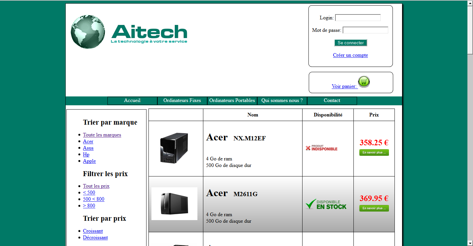The height and width of the screenshot is (246, 473).
Task: Click the 'Trier par prix' heading
Action: coord(104,218)
